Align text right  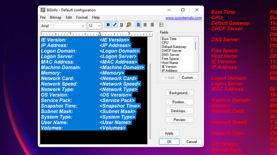[152, 25]
